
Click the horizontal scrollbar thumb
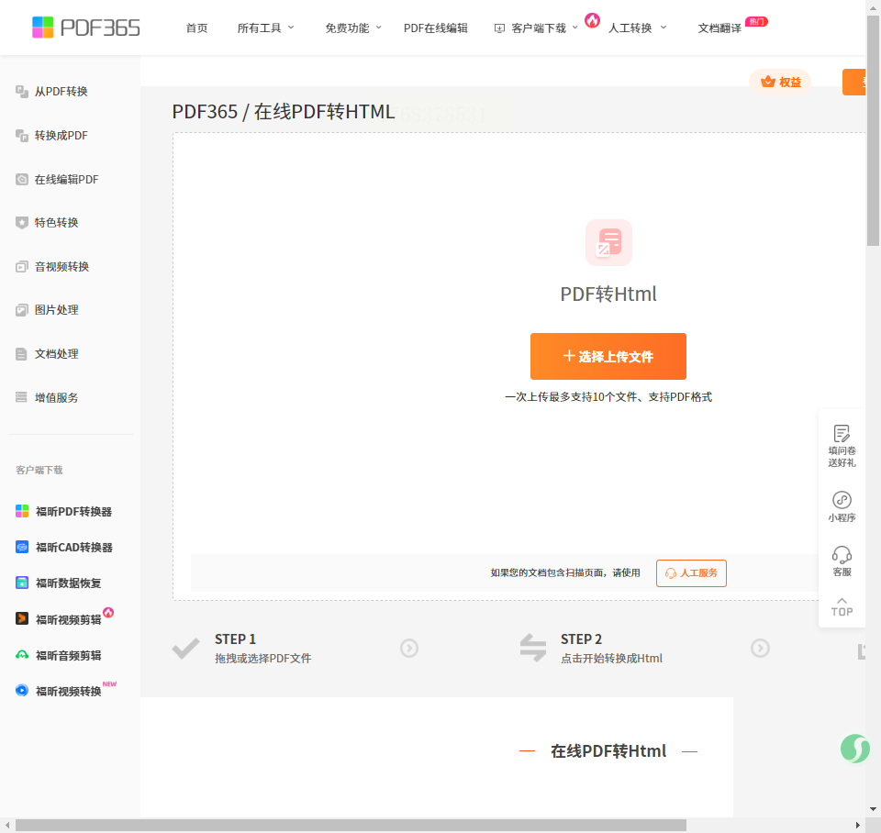(x=351, y=825)
